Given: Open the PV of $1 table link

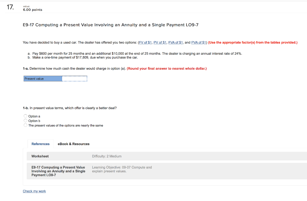Looking at the screenshot, I should click(160, 42).
